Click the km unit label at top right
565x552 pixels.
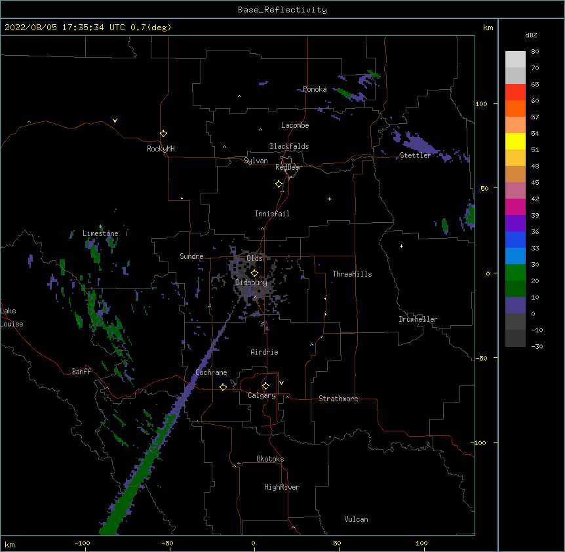point(488,28)
